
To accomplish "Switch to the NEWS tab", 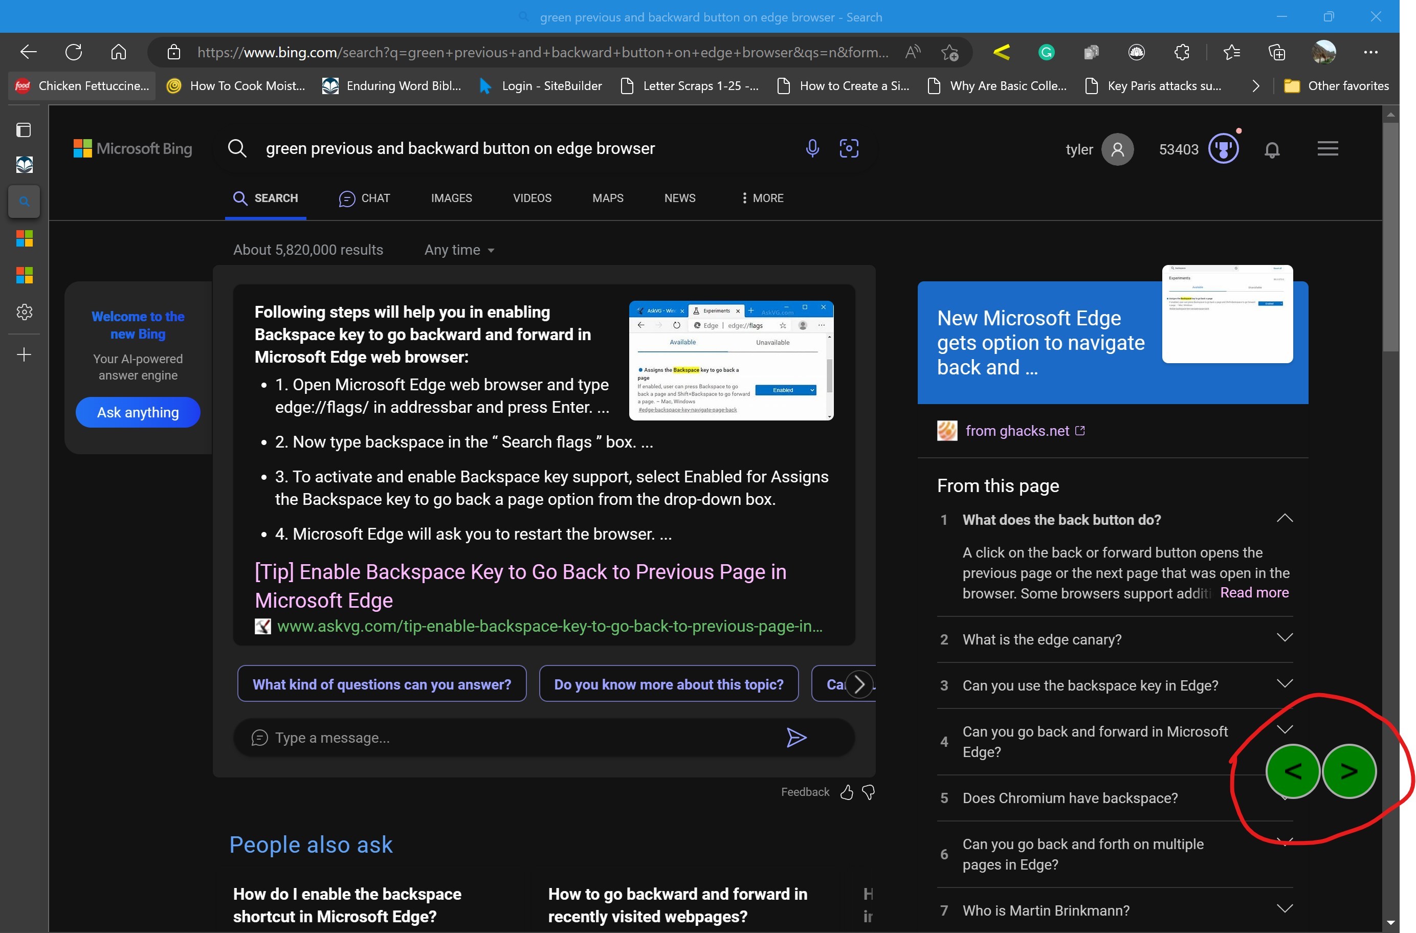I will coord(679,198).
